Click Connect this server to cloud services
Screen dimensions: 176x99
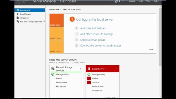(x=101, y=45)
